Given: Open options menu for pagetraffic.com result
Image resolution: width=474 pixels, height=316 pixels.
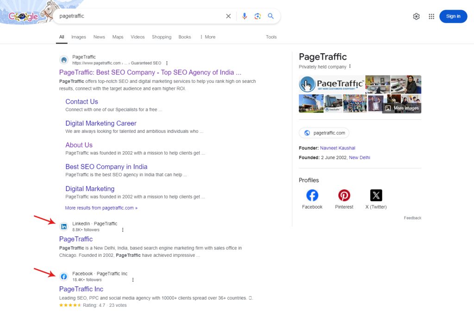Looking at the screenshot, I should tap(167, 63).
